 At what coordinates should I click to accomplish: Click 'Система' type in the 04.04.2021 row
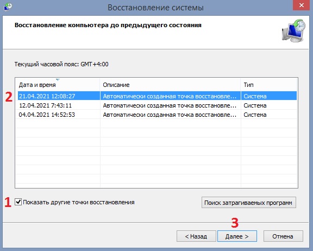(x=255, y=115)
